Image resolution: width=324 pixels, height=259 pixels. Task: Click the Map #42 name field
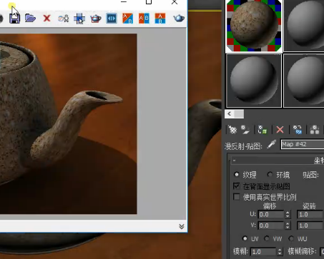[x=303, y=144]
